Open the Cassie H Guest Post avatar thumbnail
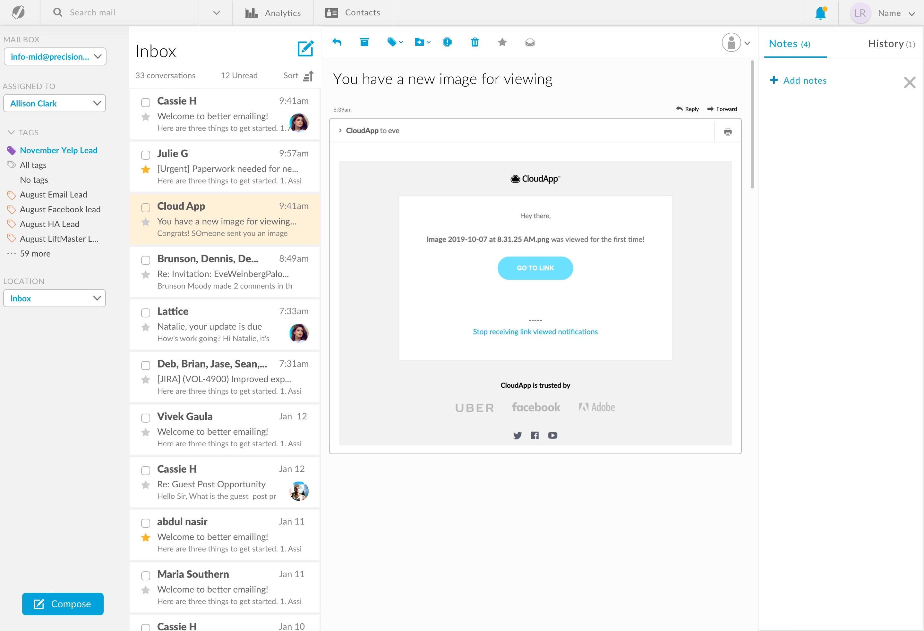 (299, 491)
